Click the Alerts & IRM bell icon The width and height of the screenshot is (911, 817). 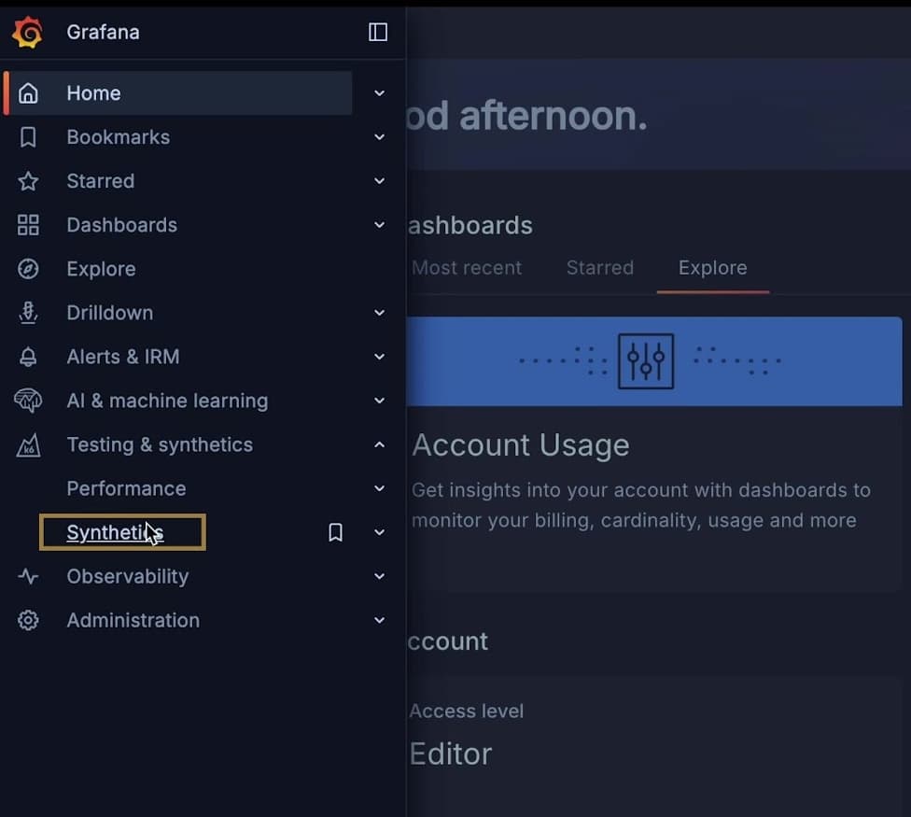point(28,357)
